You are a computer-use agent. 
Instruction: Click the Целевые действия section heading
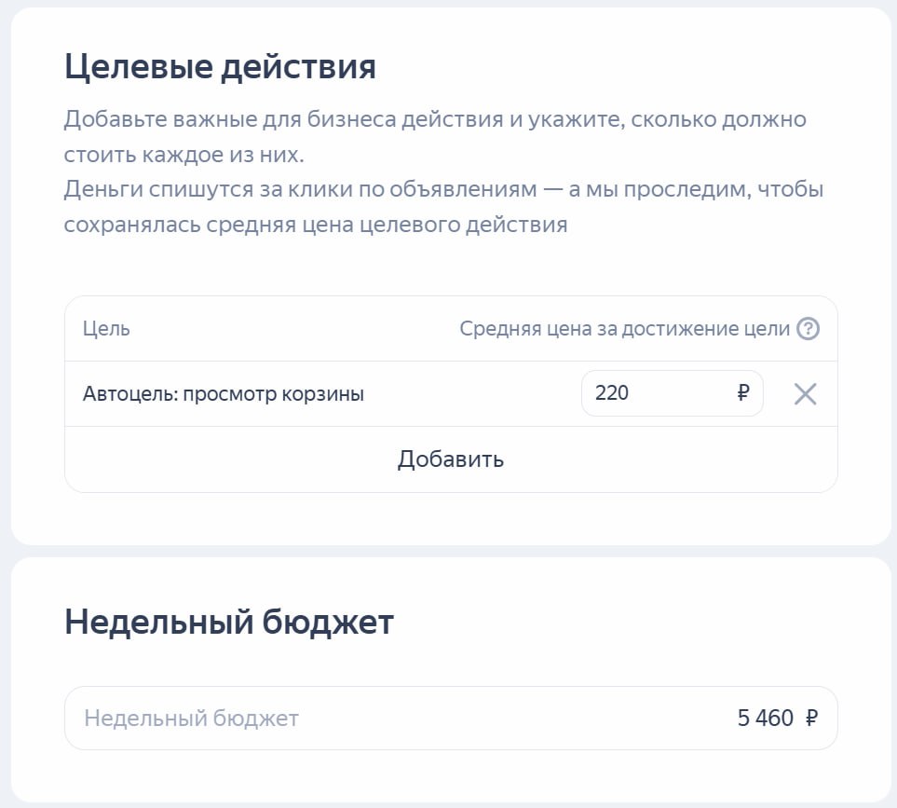pyautogui.click(x=220, y=67)
